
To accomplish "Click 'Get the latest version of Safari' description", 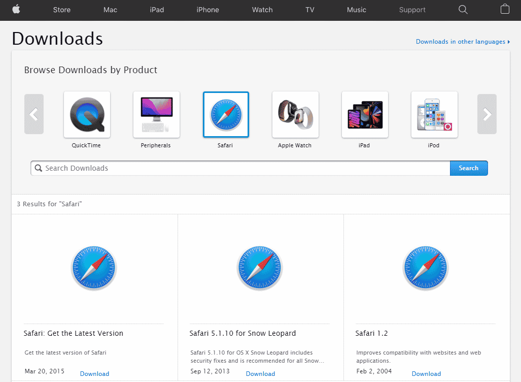I will (65, 353).
